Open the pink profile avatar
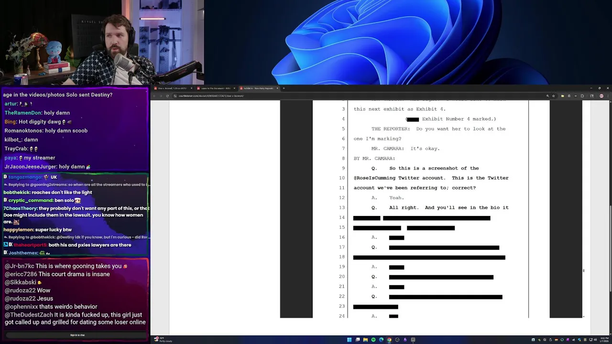 pyautogui.click(x=601, y=96)
